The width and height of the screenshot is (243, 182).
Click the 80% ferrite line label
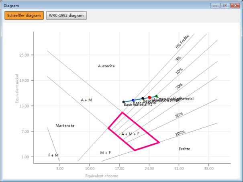point(179,115)
